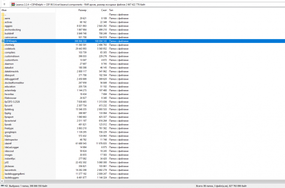Image resolution: width=285 pixels, height=188 pixels.
Task: Click the folder name fpvectorial
Action: [x=10, y=121]
